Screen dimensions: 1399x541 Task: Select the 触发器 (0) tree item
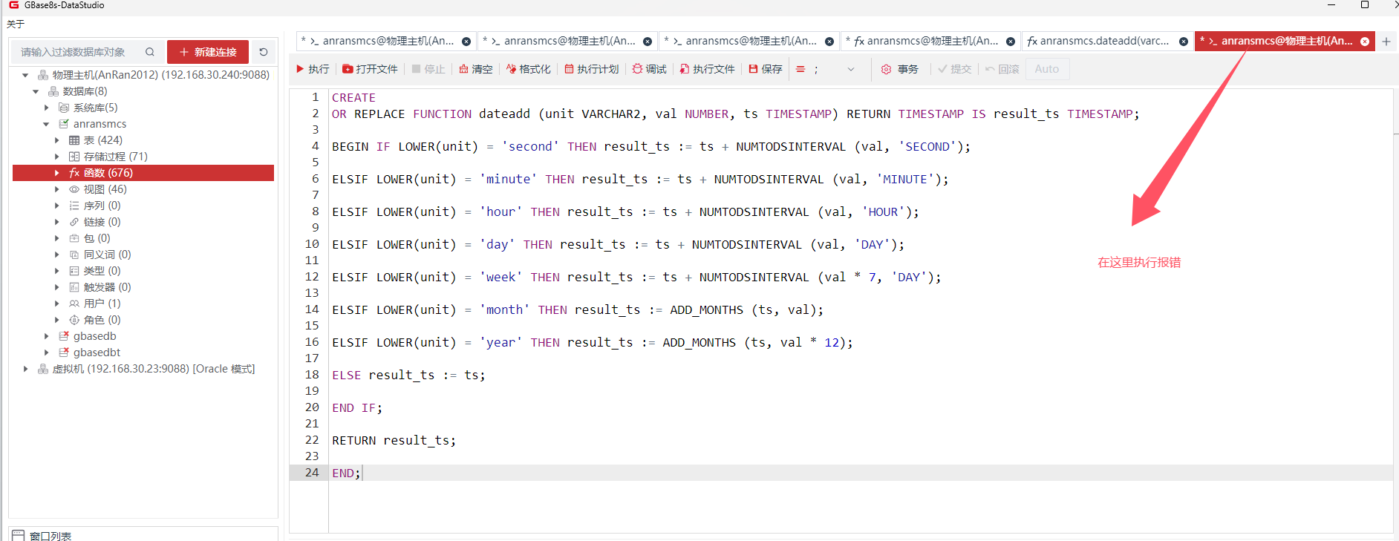(x=107, y=287)
